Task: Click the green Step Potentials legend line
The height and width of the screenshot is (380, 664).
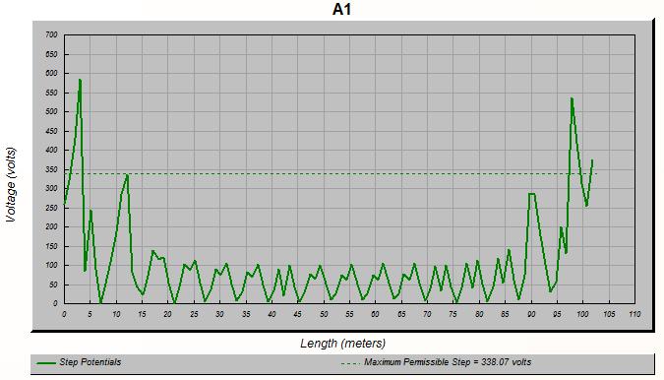Action: [x=46, y=363]
